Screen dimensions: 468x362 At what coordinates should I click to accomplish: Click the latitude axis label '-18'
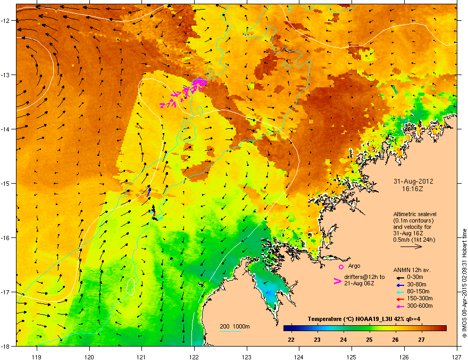tap(6, 346)
